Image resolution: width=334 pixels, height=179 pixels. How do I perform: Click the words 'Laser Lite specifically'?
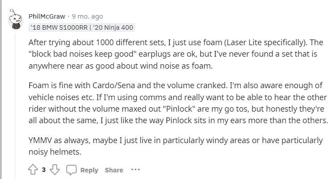point(265,43)
